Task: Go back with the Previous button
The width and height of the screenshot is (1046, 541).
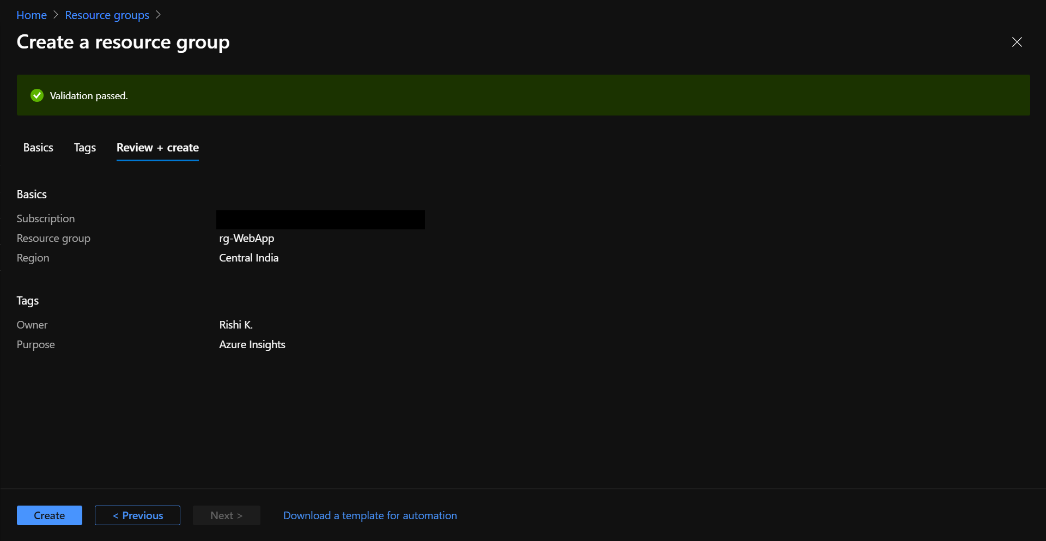Action: 137,515
